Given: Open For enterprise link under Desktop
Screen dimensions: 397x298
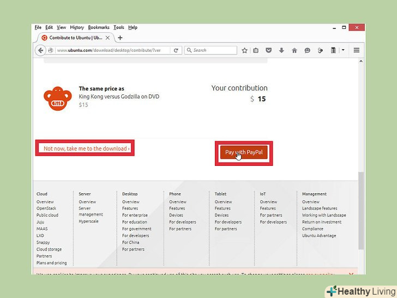Looking at the screenshot, I should [135, 215].
